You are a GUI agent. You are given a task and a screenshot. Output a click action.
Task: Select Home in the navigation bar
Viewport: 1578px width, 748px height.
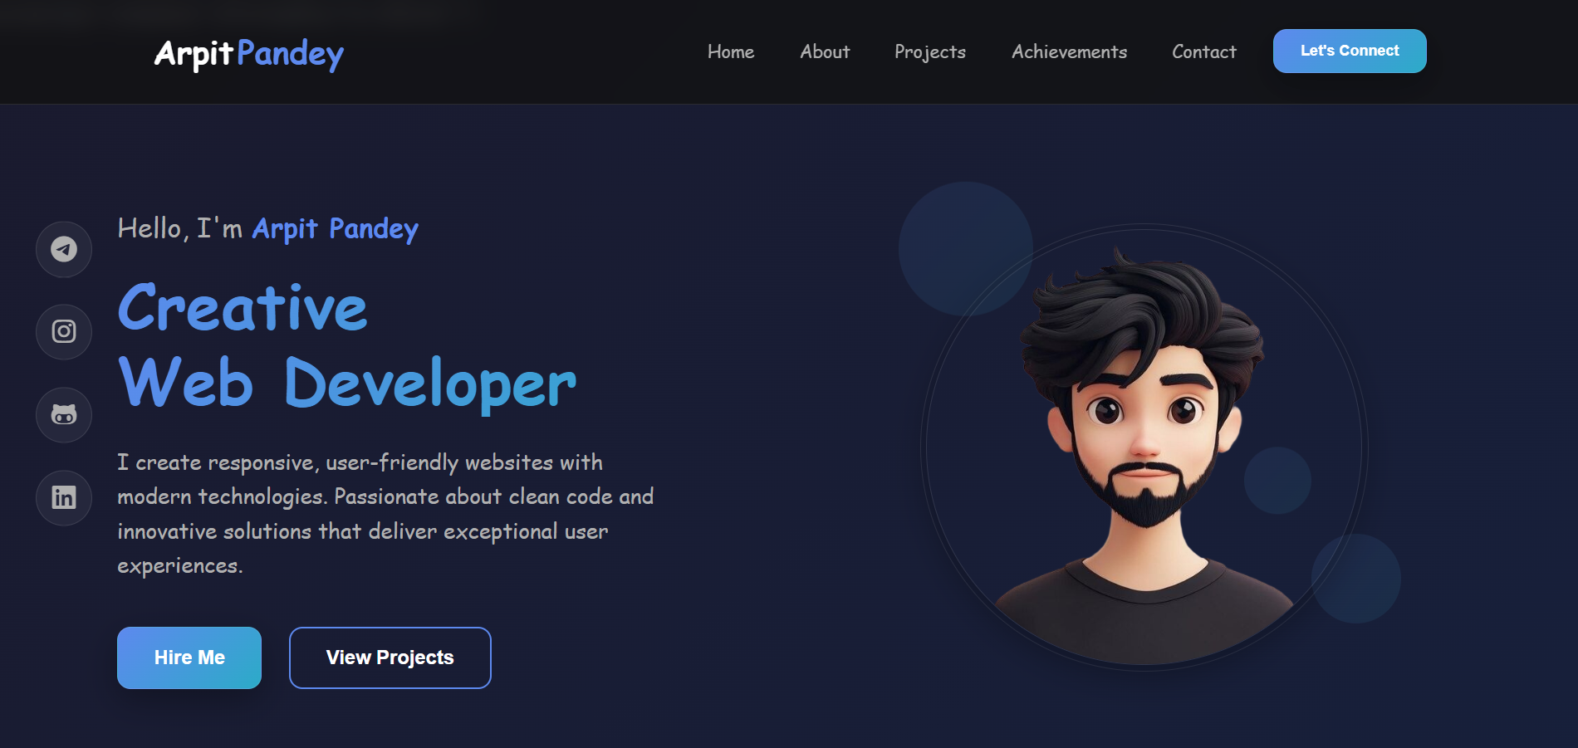[x=730, y=51]
